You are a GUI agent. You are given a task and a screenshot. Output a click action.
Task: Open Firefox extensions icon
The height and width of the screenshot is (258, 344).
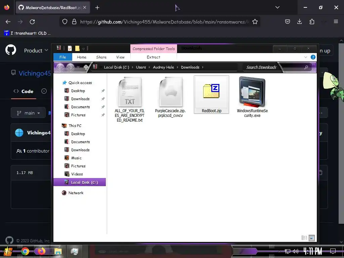coord(312,21)
